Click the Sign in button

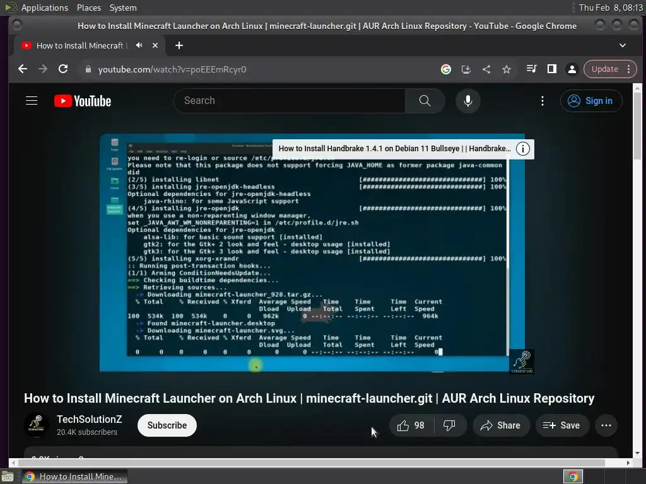[x=590, y=101]
